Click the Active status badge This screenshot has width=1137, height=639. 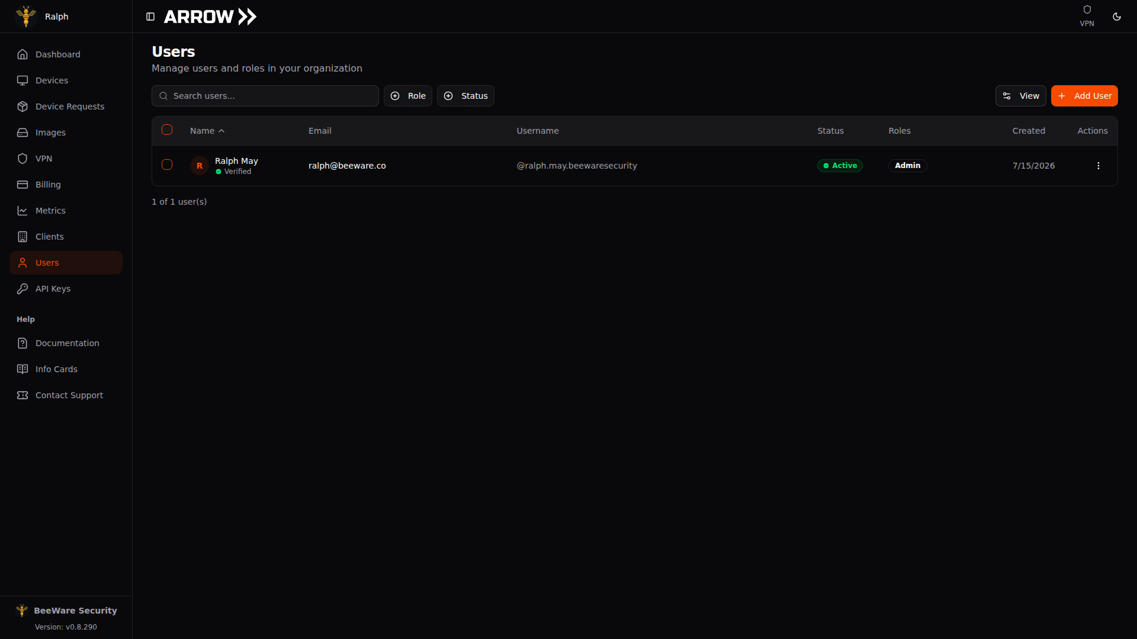pos(840,166)
